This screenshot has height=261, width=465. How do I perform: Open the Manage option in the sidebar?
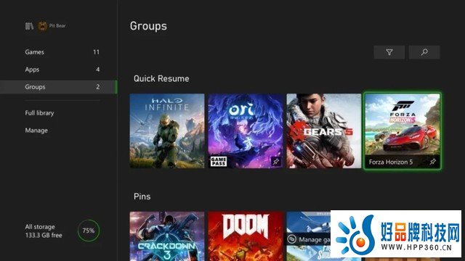pyautogui.click(x=36, y=130)
